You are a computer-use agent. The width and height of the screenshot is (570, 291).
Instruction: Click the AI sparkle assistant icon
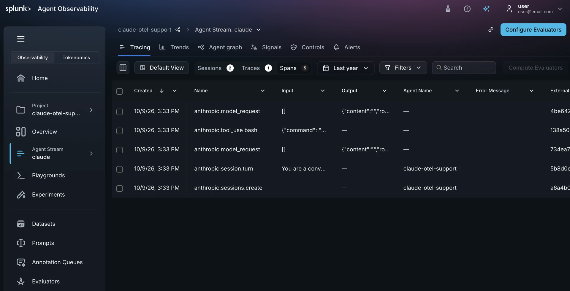click(486, 9)
